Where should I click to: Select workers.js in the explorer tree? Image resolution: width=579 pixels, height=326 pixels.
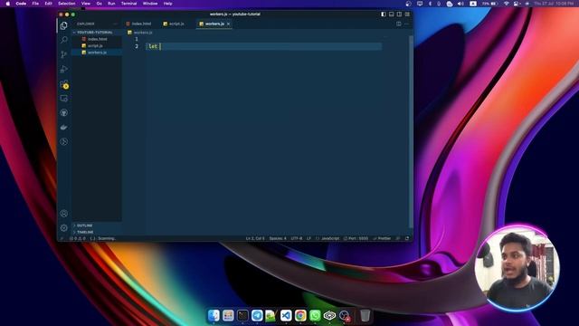pyautogui.click(x=97, y=53)
